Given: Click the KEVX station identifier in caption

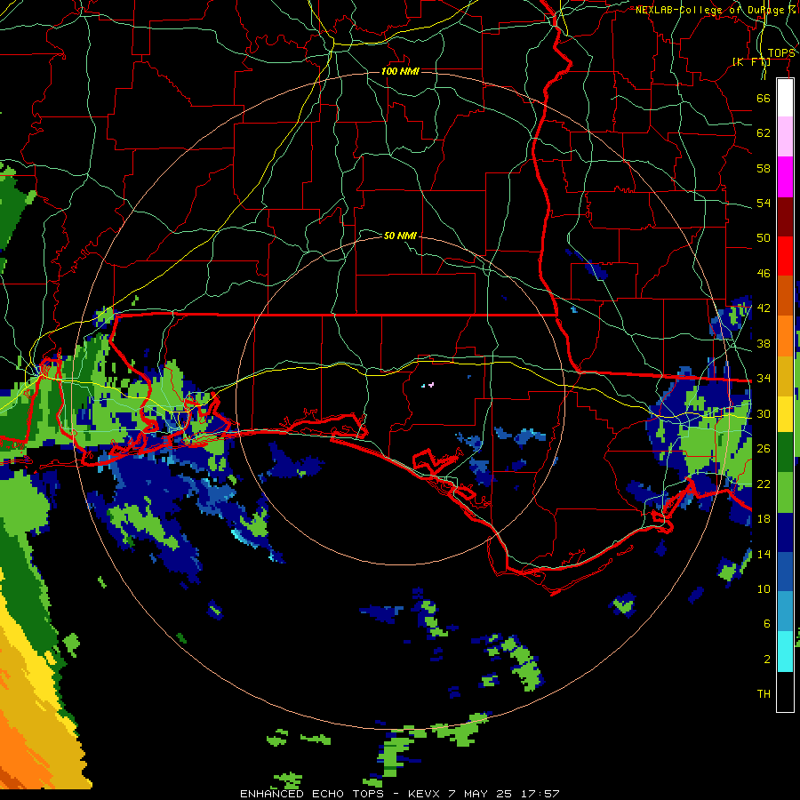Looking at the screenshot, I should click(425, 794).
